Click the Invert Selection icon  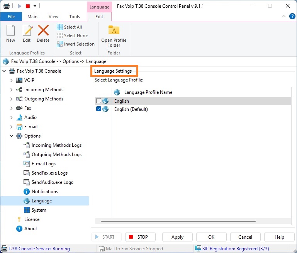[59, 44]
